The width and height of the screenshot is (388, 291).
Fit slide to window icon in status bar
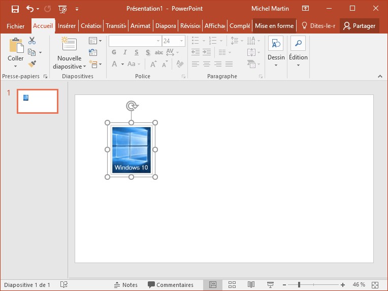[375, 285]
